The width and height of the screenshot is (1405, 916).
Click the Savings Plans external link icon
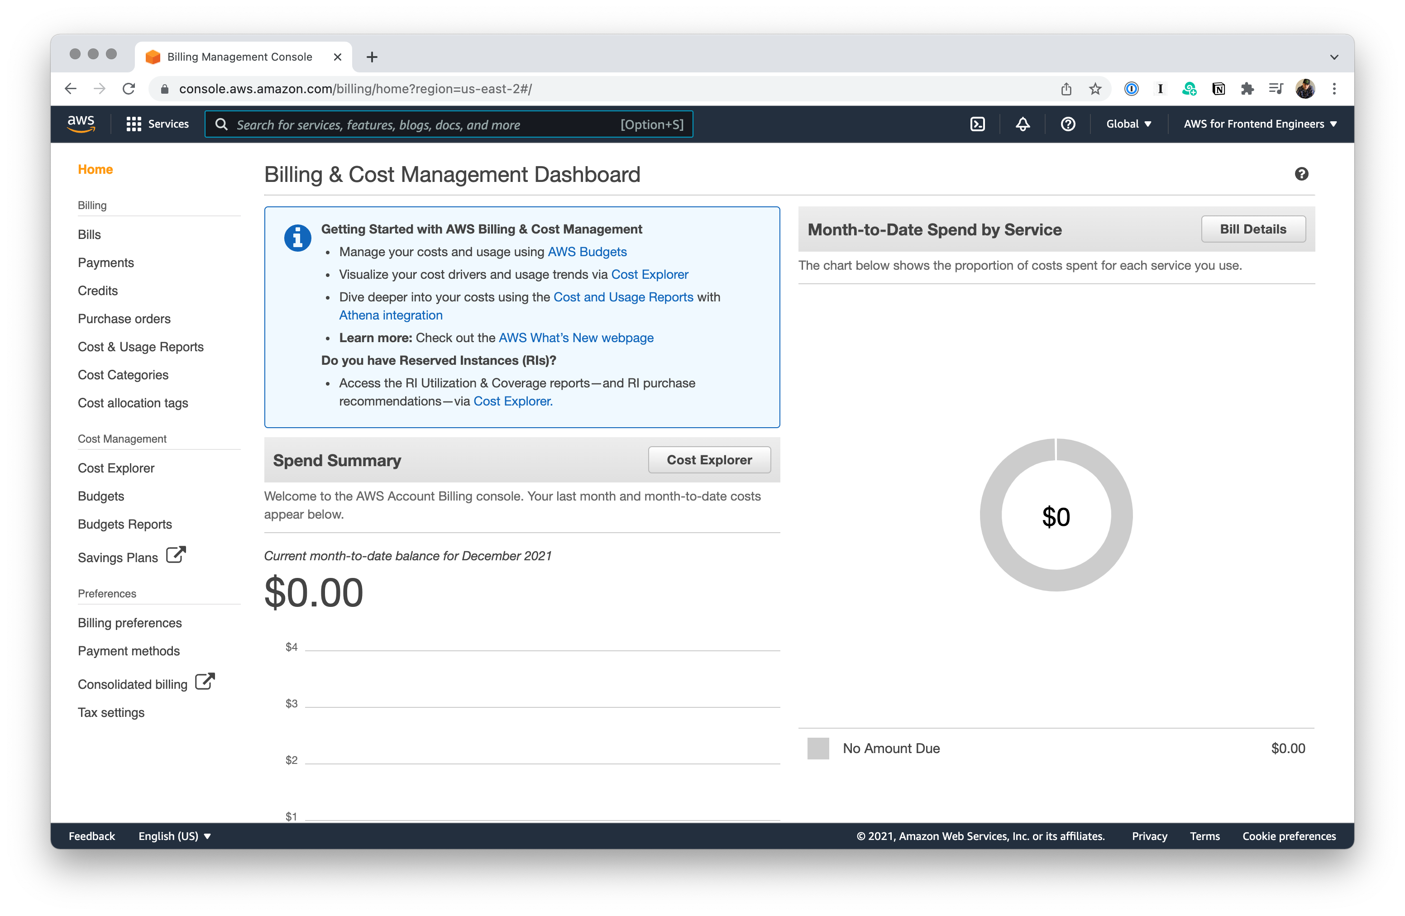(x=176, y=555)
